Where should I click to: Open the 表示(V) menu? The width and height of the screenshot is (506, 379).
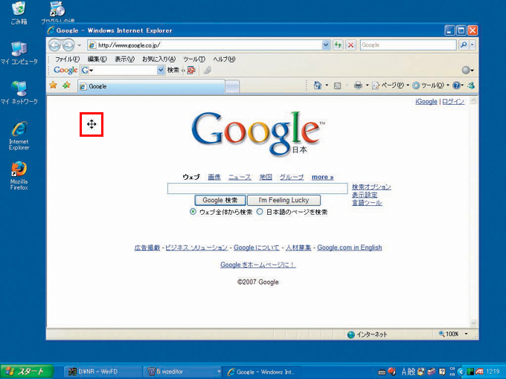tap(124, 59)
